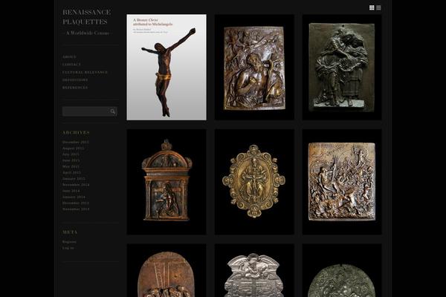Screen dimensions: 446x297
Task: Click the Log in link under Meta
Action: tap(68, 248)
